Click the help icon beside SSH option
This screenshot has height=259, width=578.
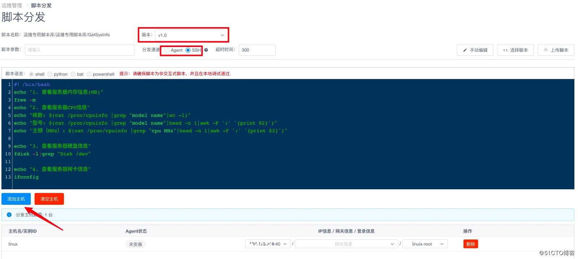pyautogui.click(x=206, y=50)
